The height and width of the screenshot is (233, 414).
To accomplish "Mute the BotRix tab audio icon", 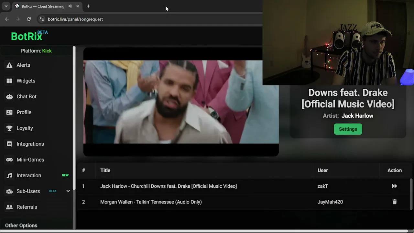I will (x=70, y=6).
